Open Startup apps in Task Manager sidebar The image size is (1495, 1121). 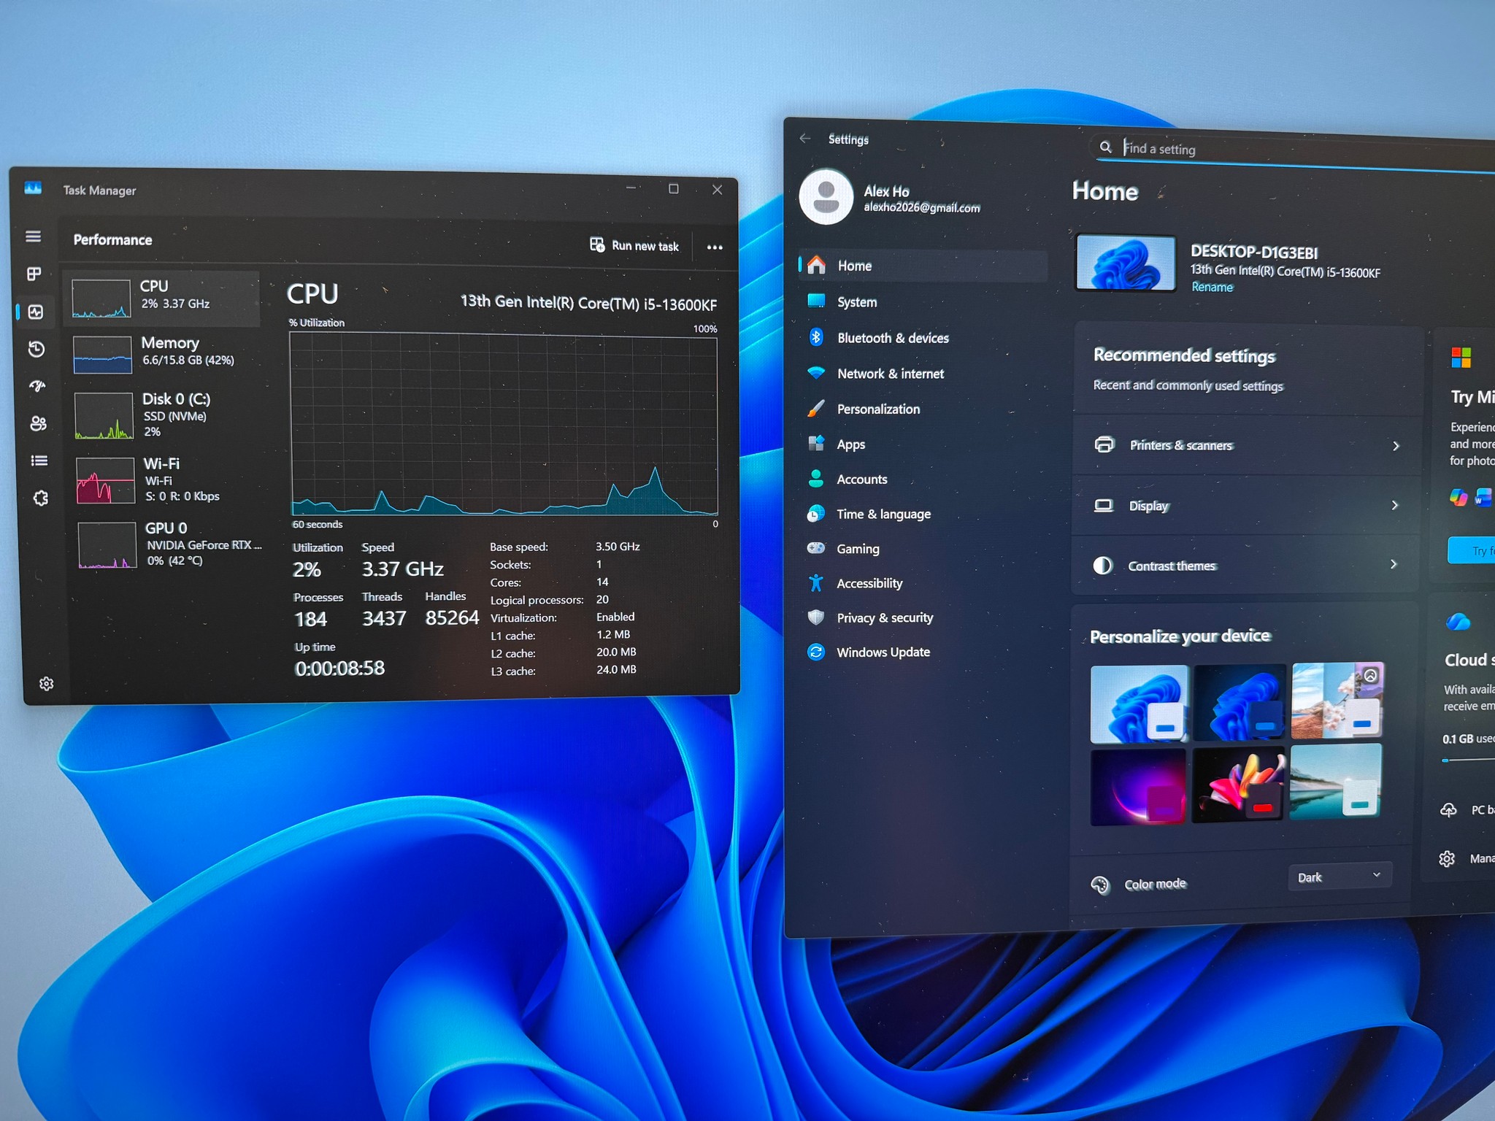pos(37,386)
